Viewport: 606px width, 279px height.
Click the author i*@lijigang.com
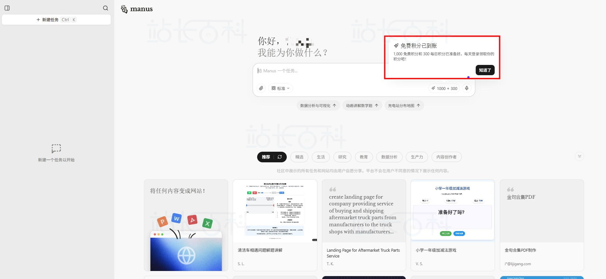point(518,264)
